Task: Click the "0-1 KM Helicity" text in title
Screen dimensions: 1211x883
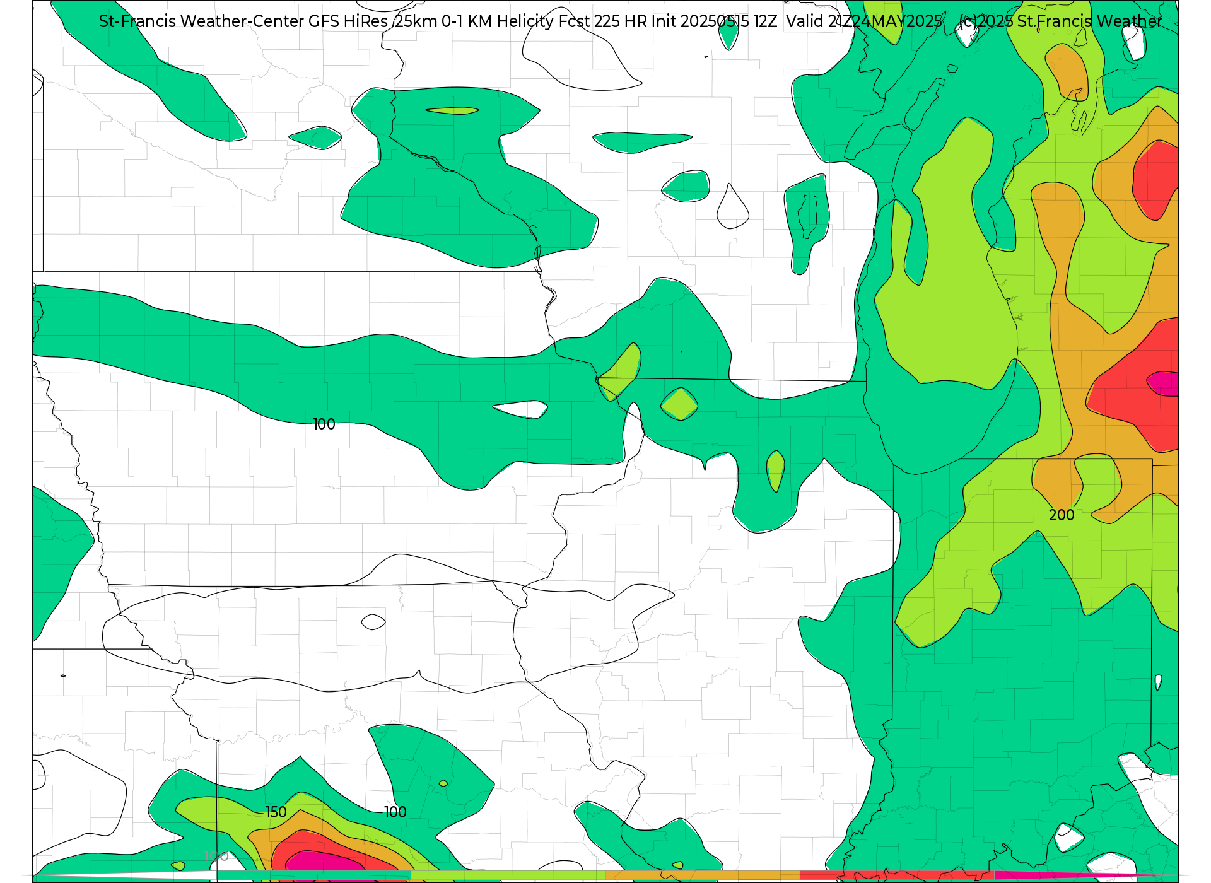Action: point(498,21)
